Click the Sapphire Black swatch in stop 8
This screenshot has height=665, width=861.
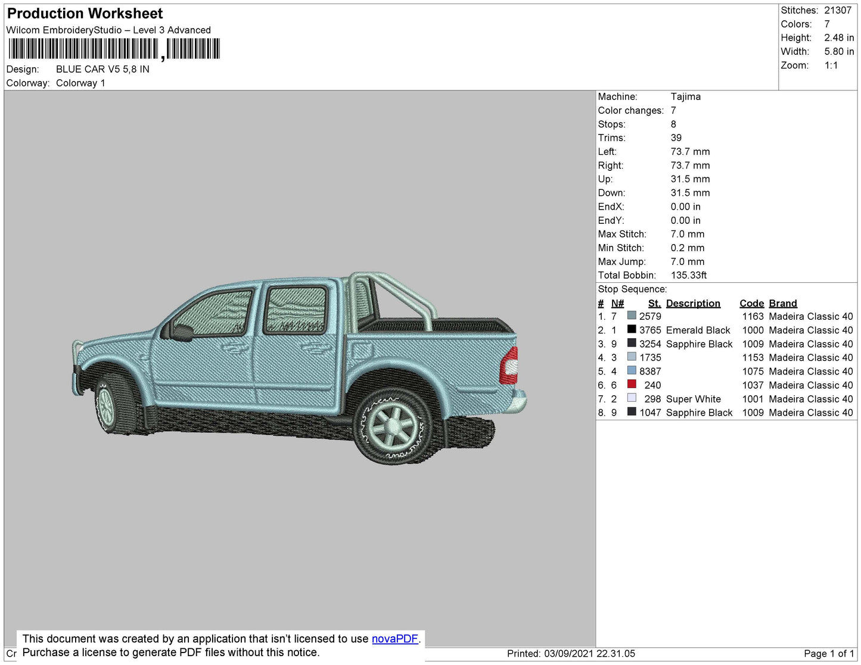pos(632,412)
